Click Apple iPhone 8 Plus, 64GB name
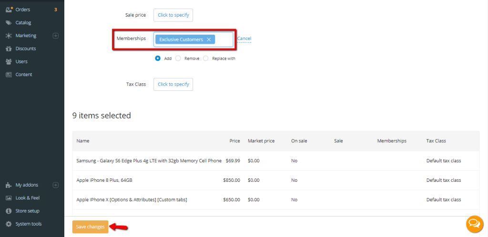This screenshot has height=237, width=488. [x=104, y=180]
